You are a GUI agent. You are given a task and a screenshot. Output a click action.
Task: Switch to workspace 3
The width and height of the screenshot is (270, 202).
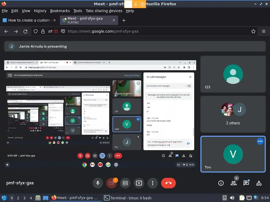coord(25,198)
